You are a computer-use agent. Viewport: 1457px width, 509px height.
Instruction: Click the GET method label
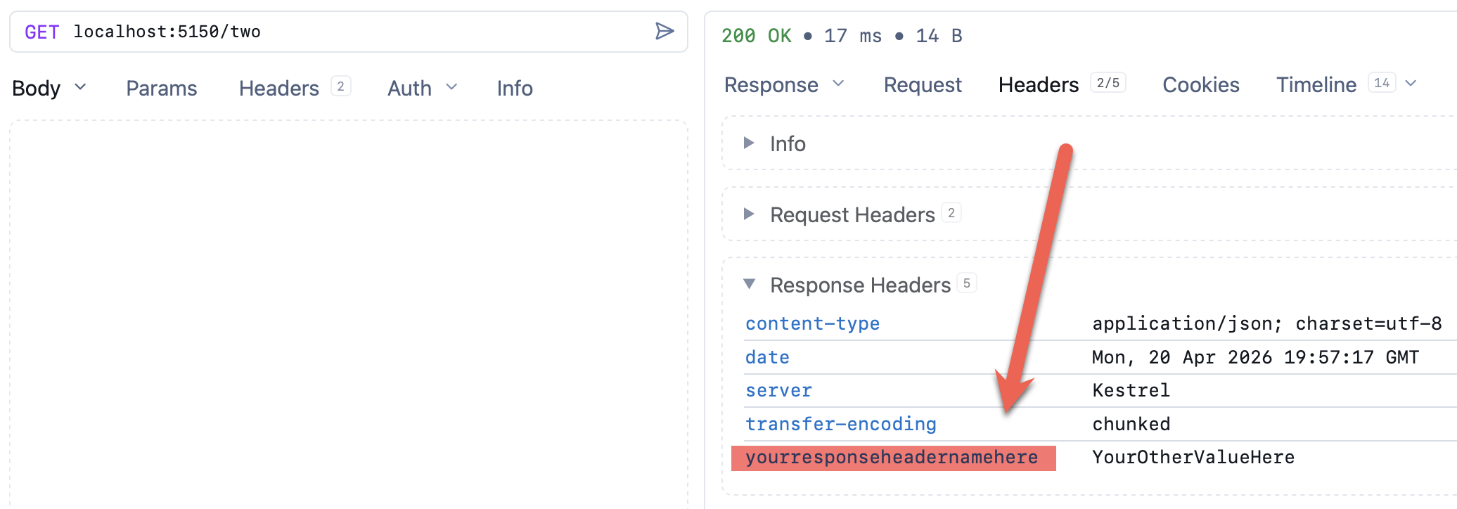pos(41,32)
